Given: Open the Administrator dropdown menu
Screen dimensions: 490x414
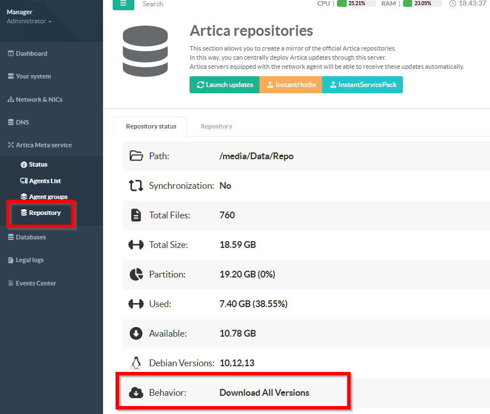Looking at the screenshot, I should 29,22.
